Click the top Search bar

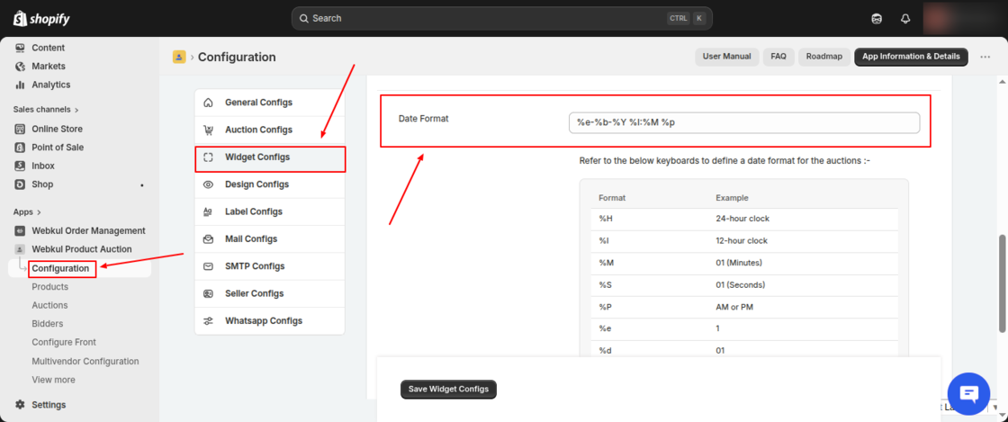click(501, 19)
